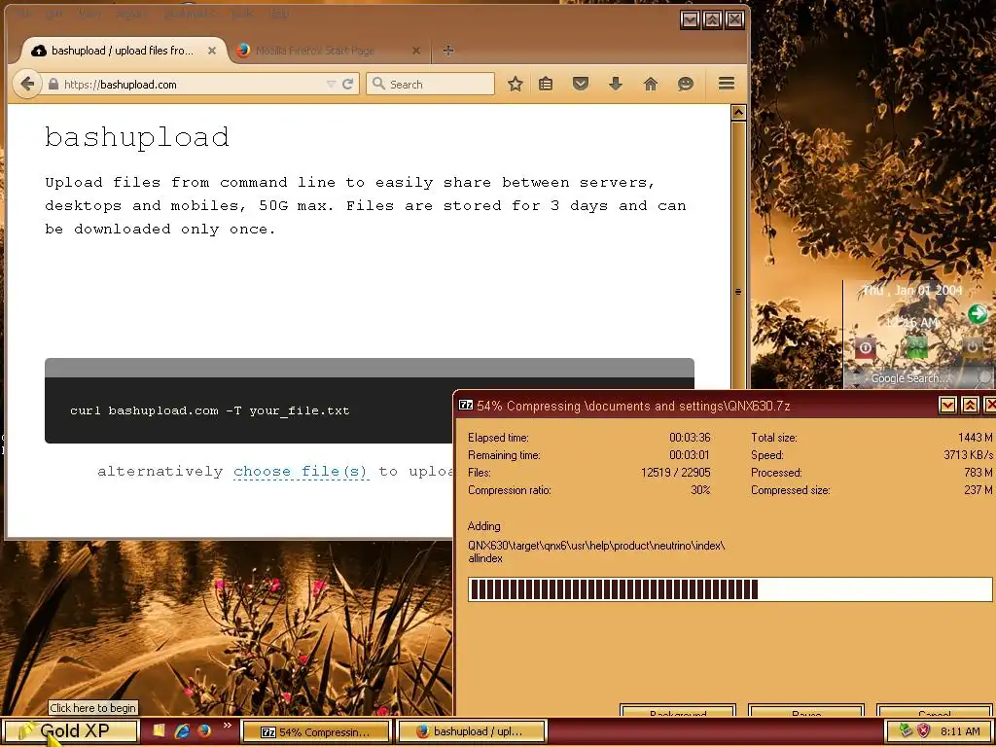Click the choose file(s) link
The height and width of the screenshot is (747, 996).
(301, 472)
